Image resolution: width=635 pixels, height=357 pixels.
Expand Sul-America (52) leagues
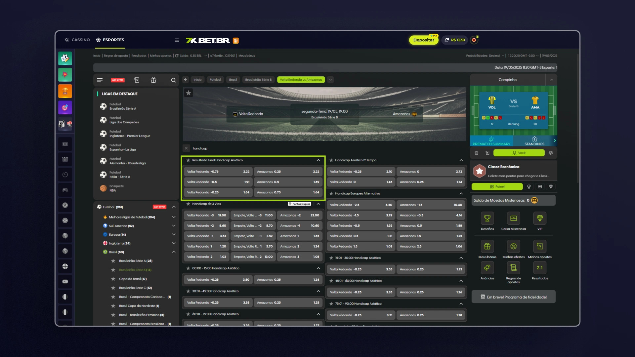[x=174, y=226]
